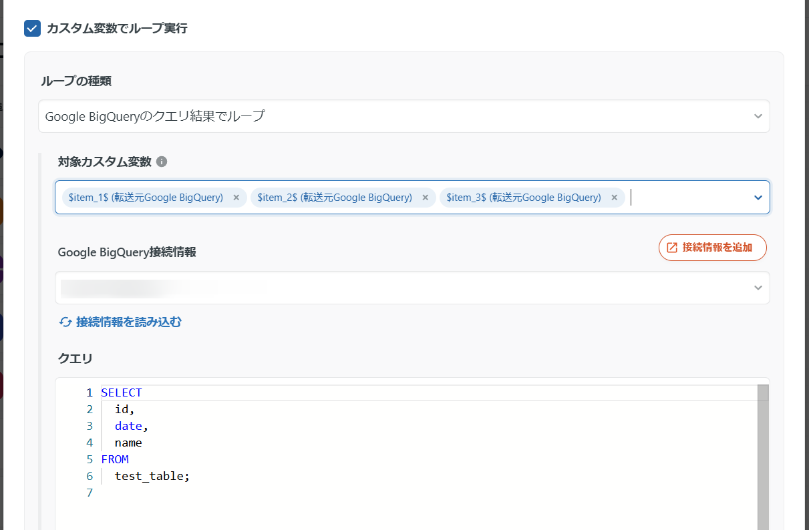This screenshot has width=809, height=530.
Task: Expand the custom variable selector arrow
Action: pos(758,198)
